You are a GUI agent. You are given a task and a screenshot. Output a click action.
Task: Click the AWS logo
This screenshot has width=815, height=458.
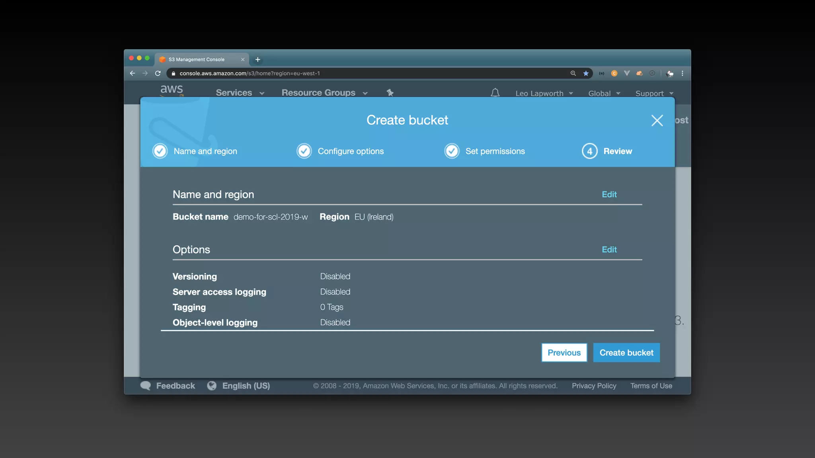click(172, 90)
